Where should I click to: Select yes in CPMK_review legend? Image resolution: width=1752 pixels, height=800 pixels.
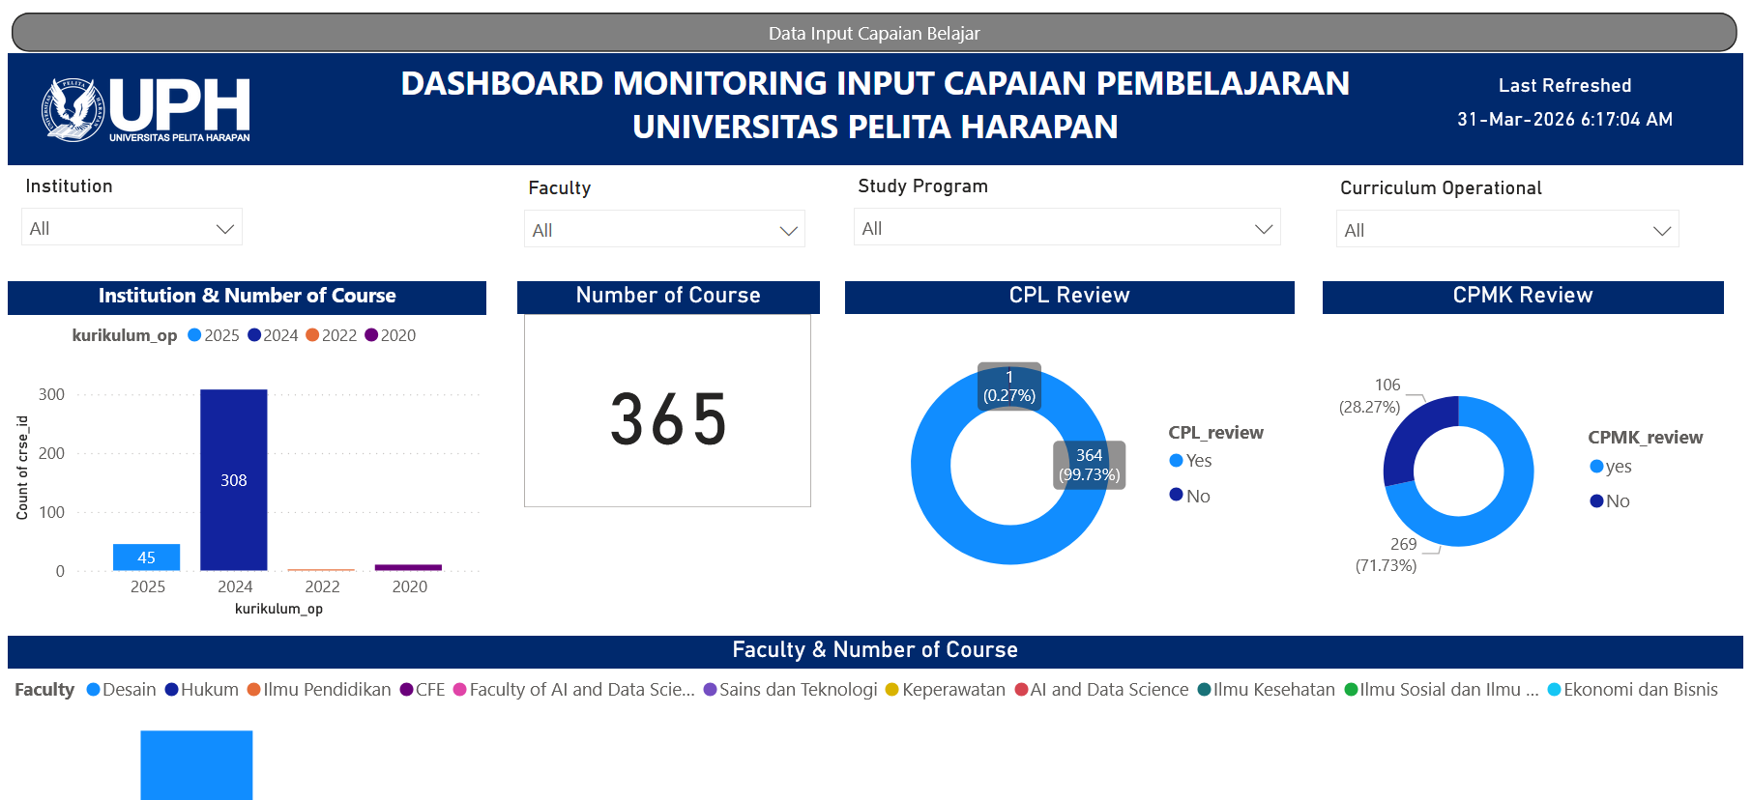(1611, 467)
